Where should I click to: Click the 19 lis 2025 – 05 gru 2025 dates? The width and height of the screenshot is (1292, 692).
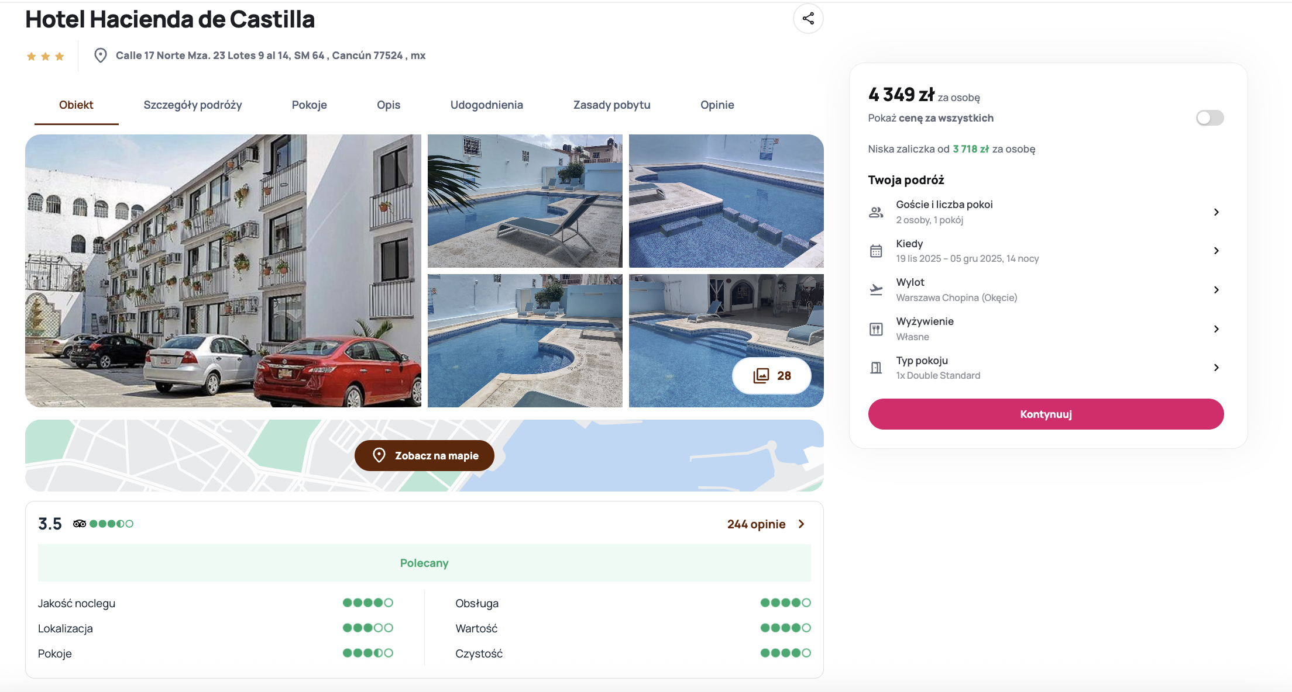coord(967,259)
